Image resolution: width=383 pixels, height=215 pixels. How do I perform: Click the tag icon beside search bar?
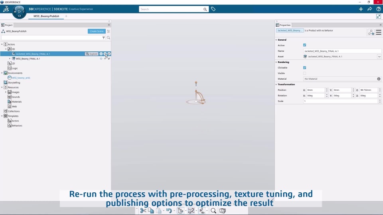pos(213,9)
